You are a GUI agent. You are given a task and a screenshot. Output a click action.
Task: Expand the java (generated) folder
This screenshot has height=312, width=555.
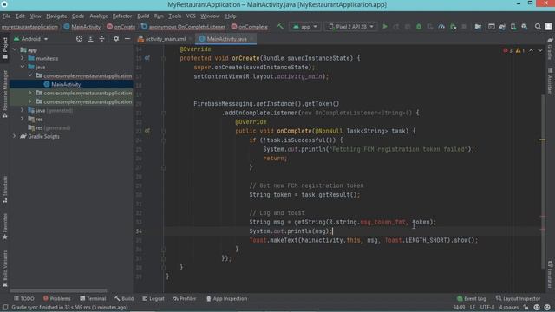tap(23, 110)
